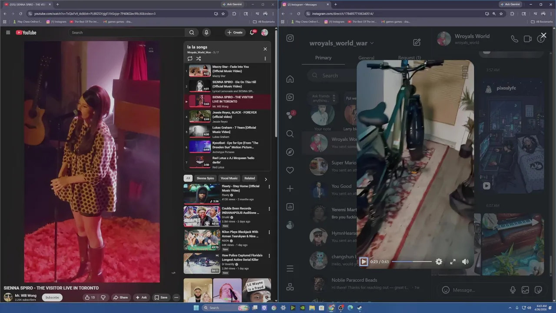556x313 pixels.
Task: Open All Bookmarks folder in Instagram window
Action: pos(542,22)
